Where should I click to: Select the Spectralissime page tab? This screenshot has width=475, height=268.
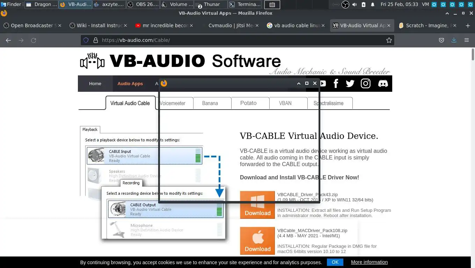click(328, 103)
